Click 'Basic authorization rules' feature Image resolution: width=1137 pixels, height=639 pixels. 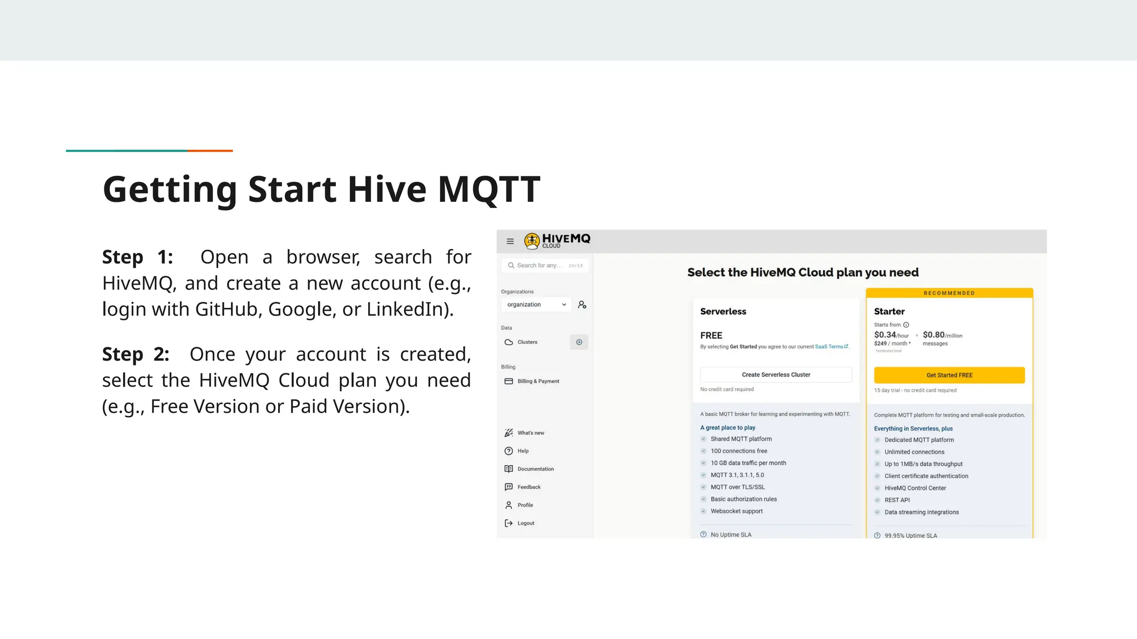pos(744,499)
